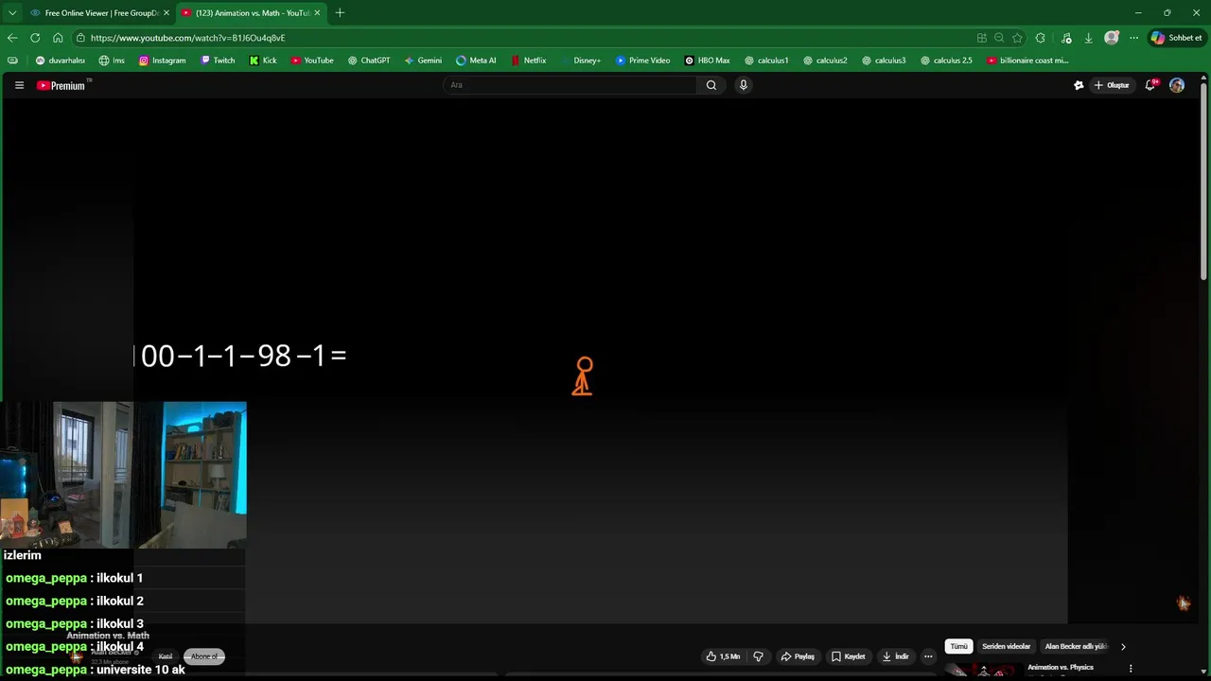Select the Alan Becker adlı chip

1076,647
